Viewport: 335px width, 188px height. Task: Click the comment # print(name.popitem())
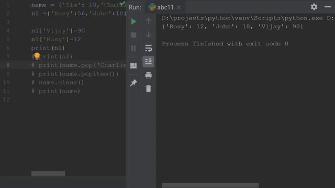tap(75, 74)
